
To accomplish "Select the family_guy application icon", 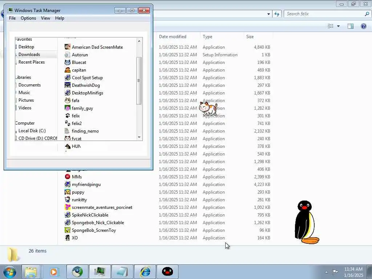I will (68, 108).
